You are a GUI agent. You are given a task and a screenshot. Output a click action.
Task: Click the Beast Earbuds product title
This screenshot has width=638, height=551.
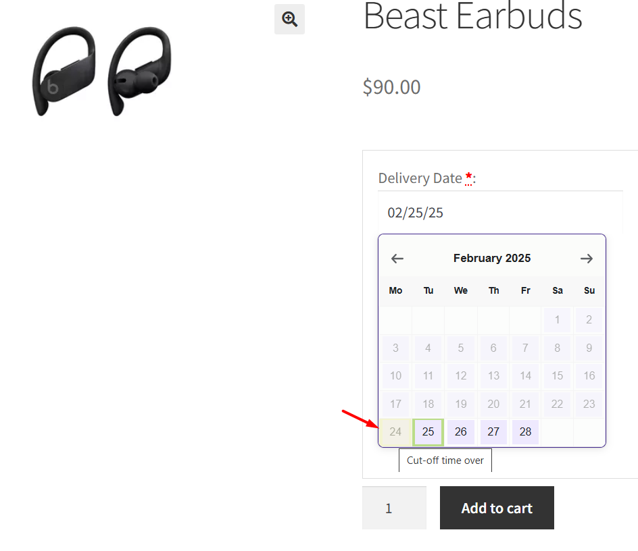coord(473,16)
